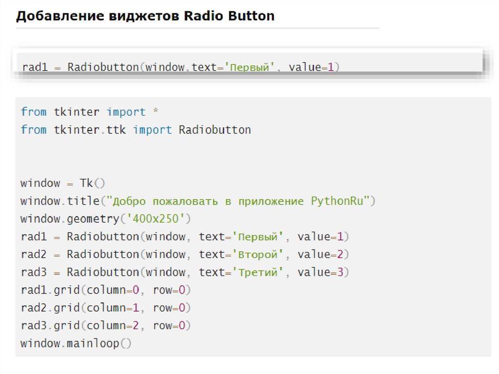Click the window.mainloop() line
The height and width of the screenshot is (374, 499).
pyautogui.click(x=76, y=343)
